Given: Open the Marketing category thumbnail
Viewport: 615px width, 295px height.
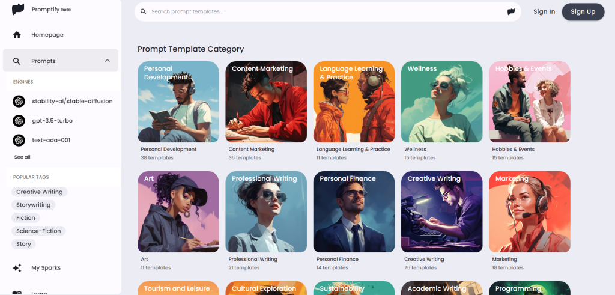Looking at the screenshot, I should point(530,211).
